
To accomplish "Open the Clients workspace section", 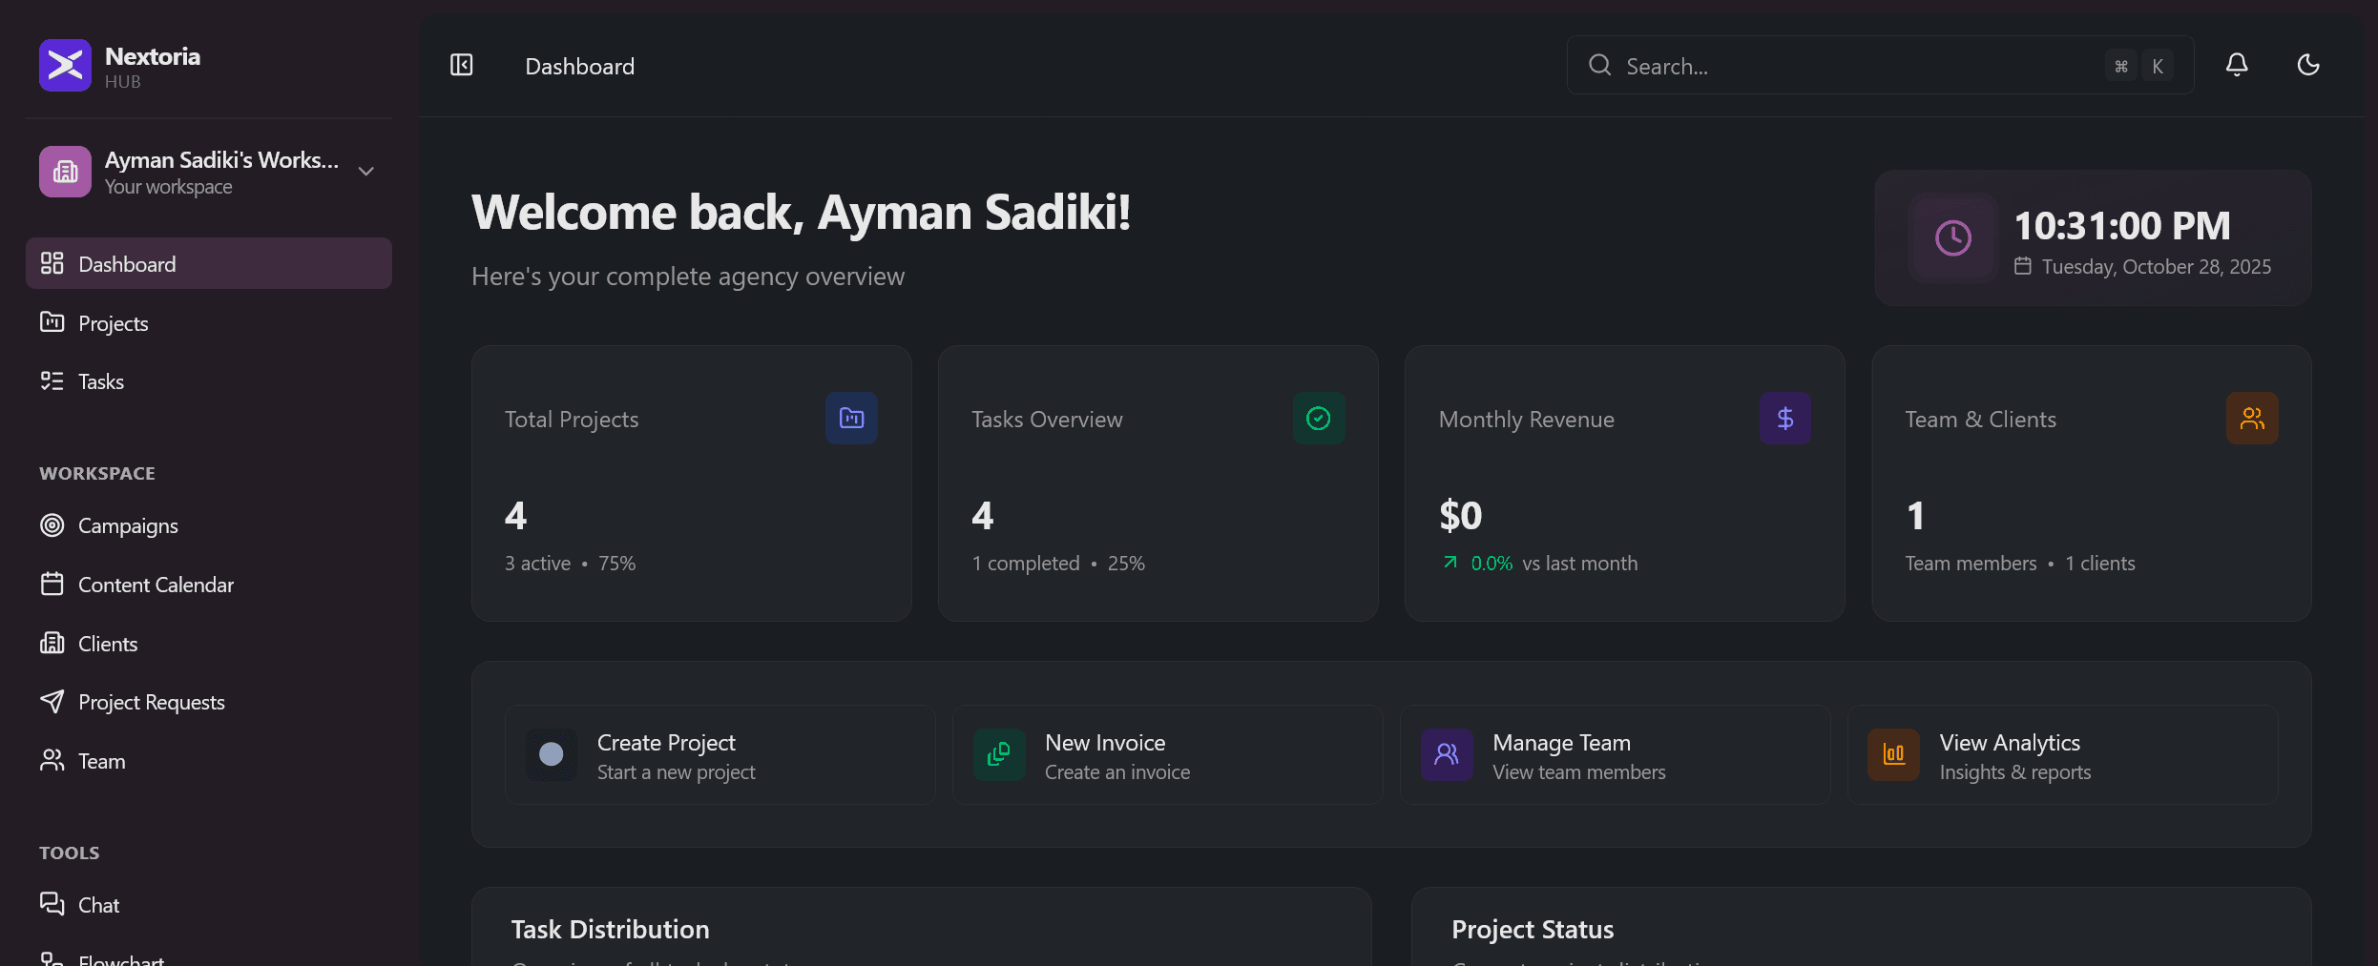I will (x=107, y=643).
